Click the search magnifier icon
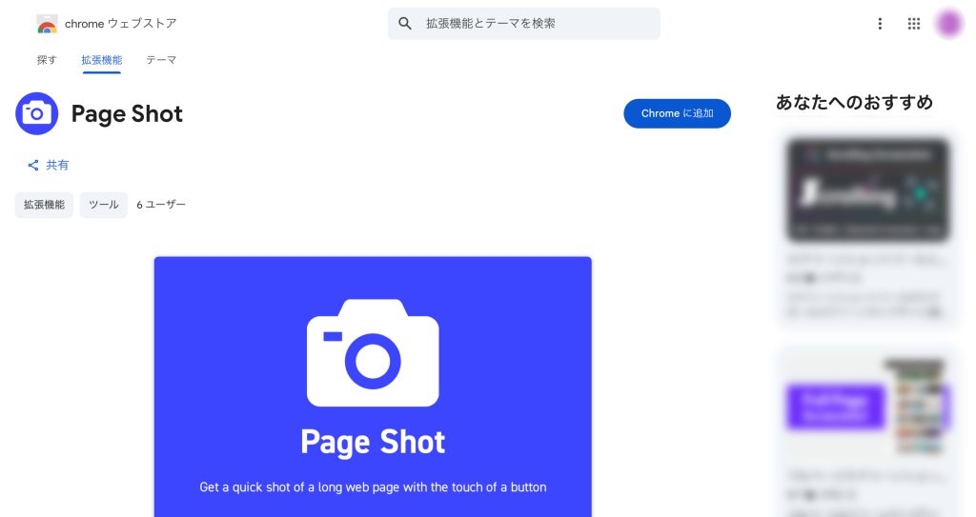Viewport: 976px width, 517px height. 404,24
